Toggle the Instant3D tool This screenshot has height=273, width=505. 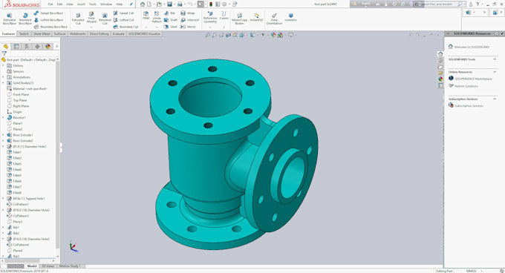256,17
